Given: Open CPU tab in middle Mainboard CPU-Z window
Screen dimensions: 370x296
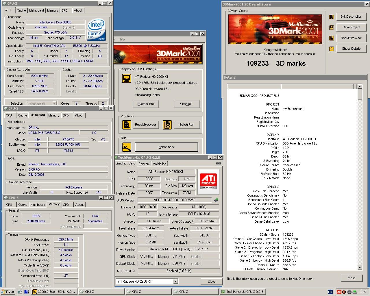Looking at the screenshot, I should (x=9, y=115).
